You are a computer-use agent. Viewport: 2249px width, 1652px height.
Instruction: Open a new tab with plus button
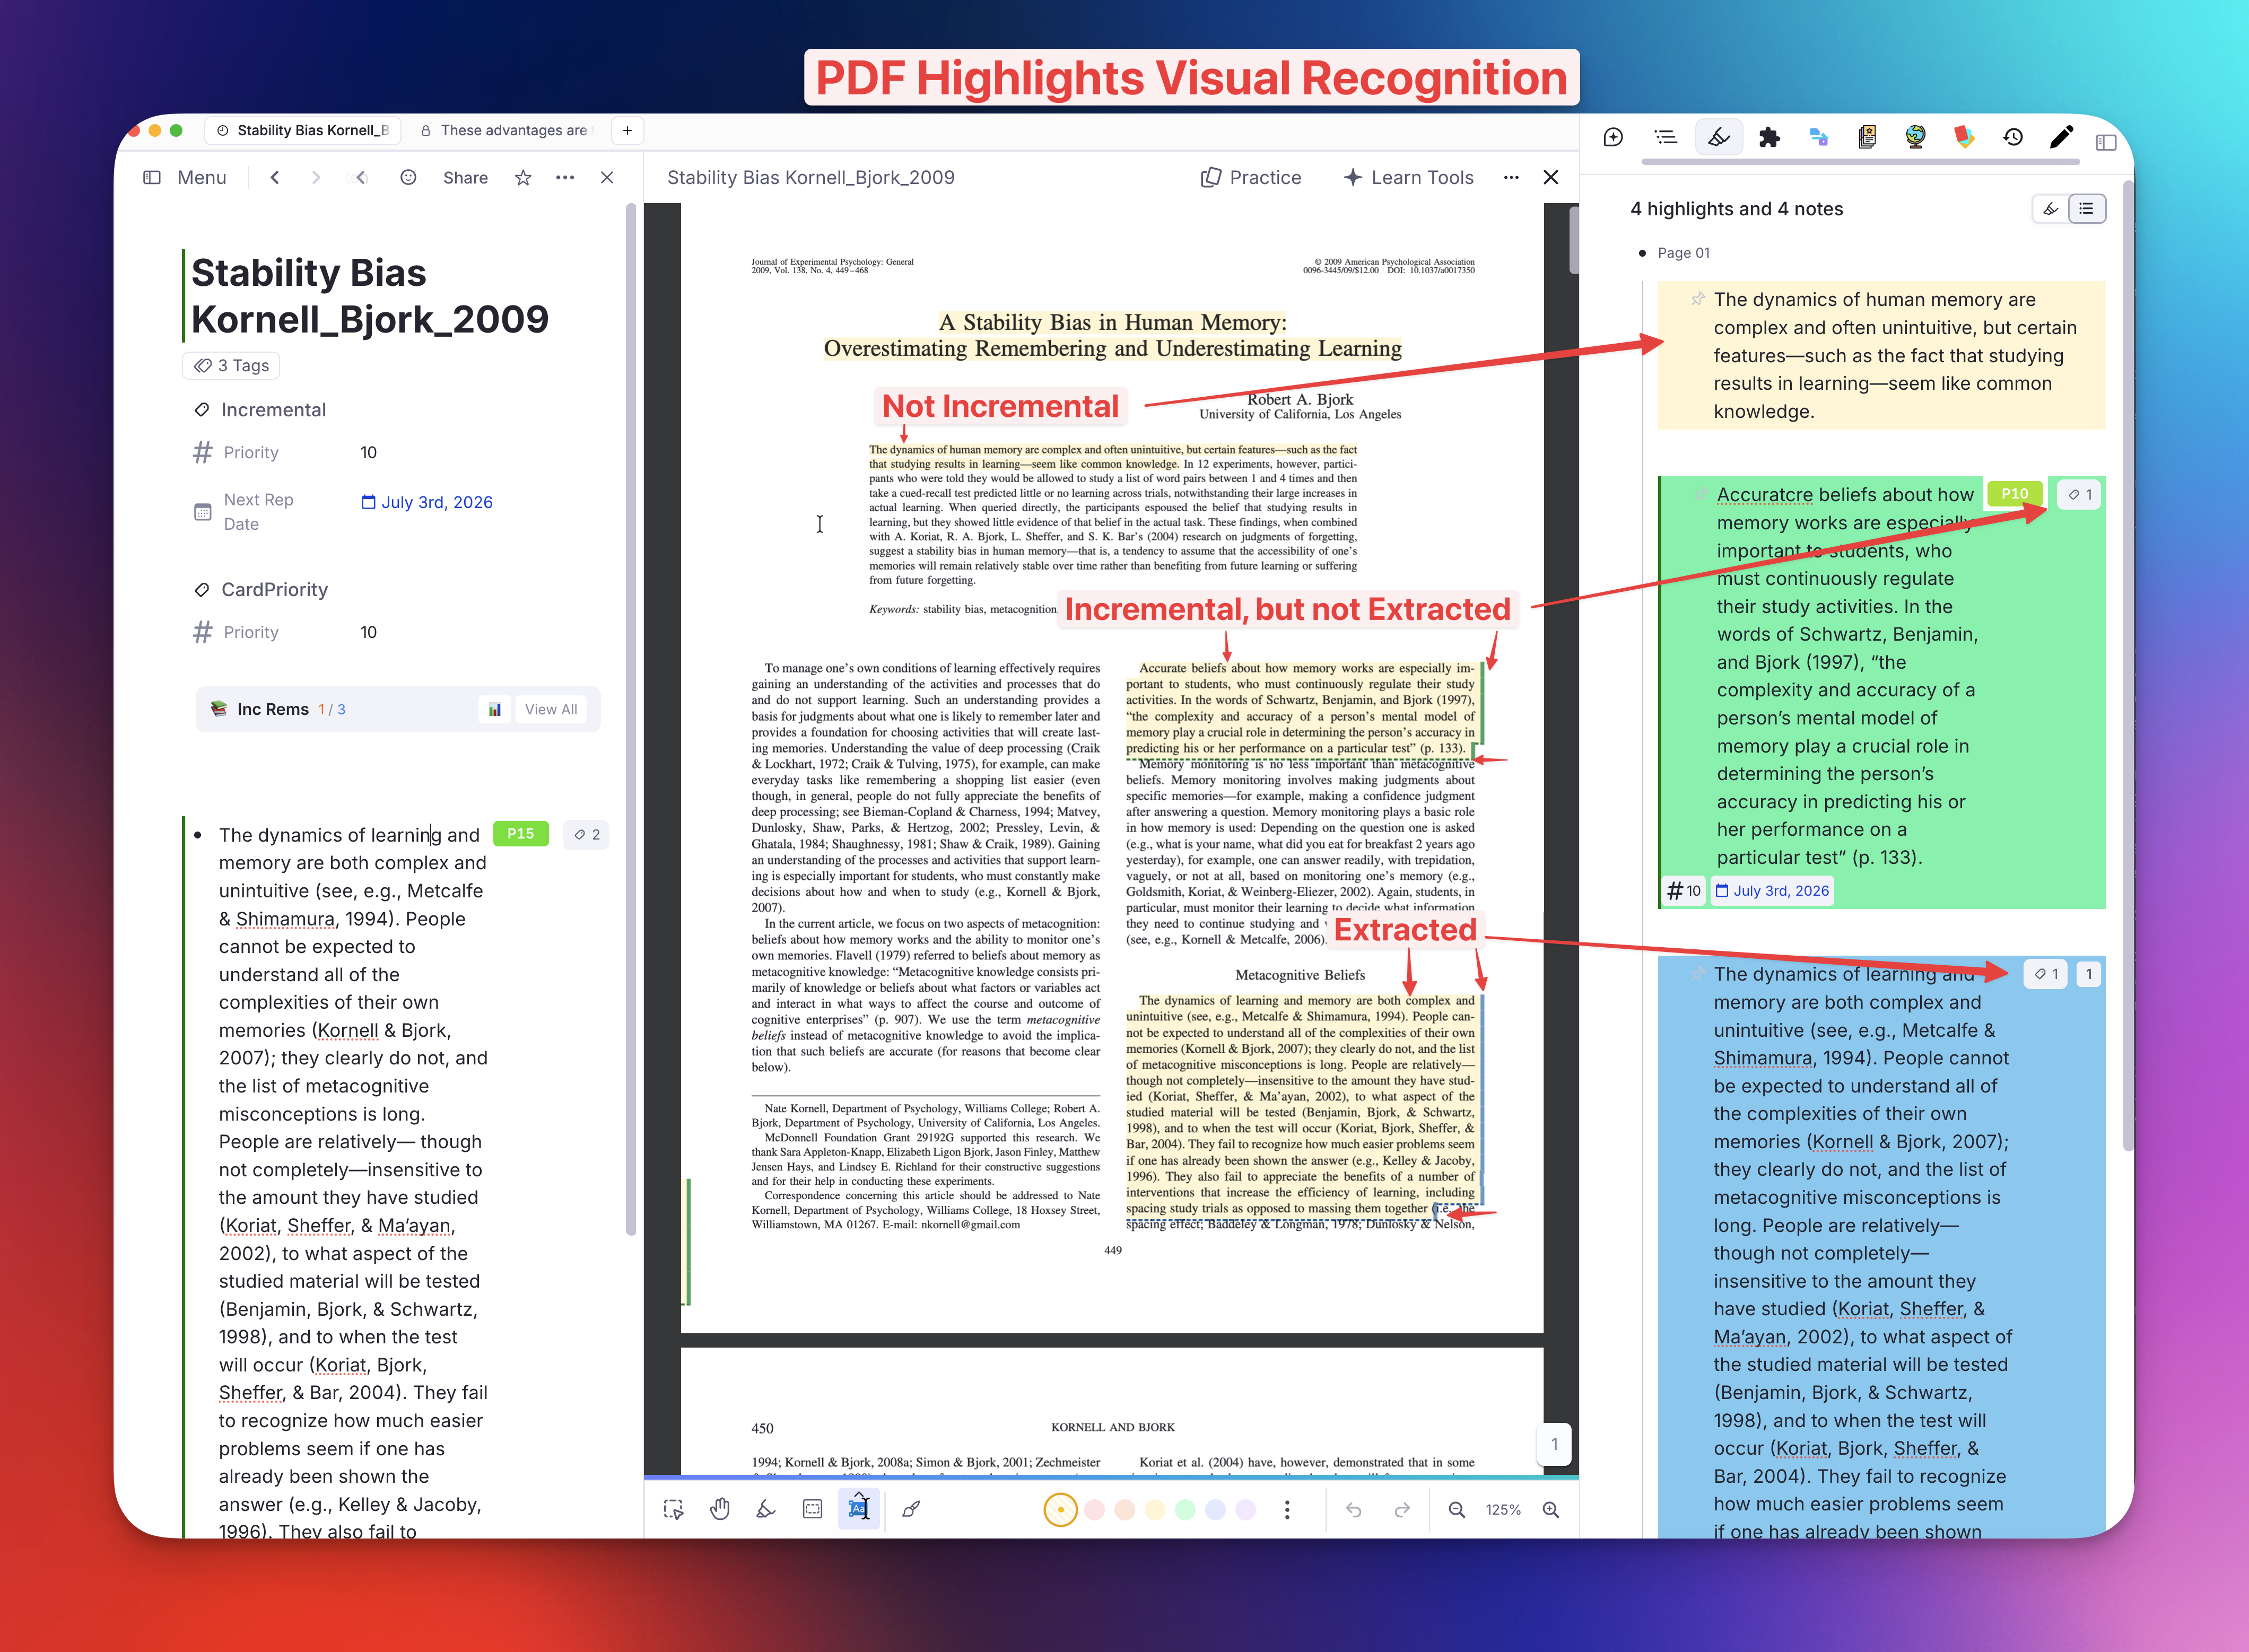click(x=627, y=130)
